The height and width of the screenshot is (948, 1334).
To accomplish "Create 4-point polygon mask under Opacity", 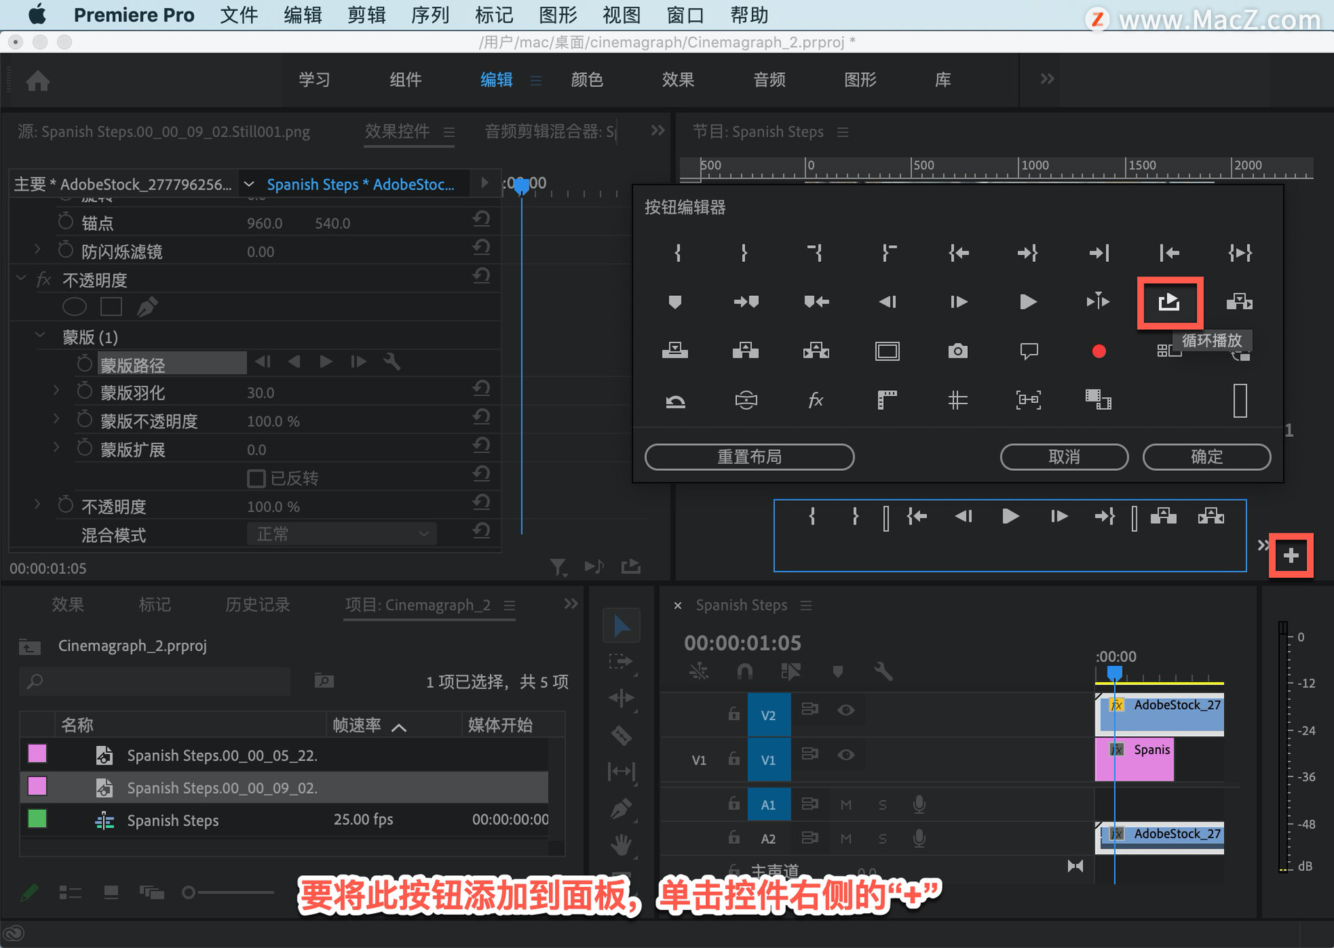I will click(111, 306).
